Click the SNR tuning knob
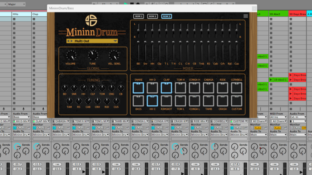This screenshot has width=312, height=175. click(74, 87)
